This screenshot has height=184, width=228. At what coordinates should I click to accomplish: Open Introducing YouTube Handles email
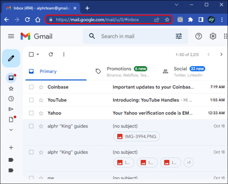pyautogui.click(x=125, y=100)
